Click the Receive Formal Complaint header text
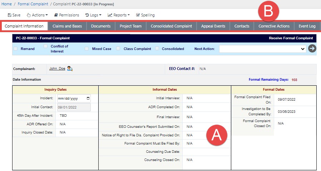This screenshot has height=171, width=321. tap(291, 38)
